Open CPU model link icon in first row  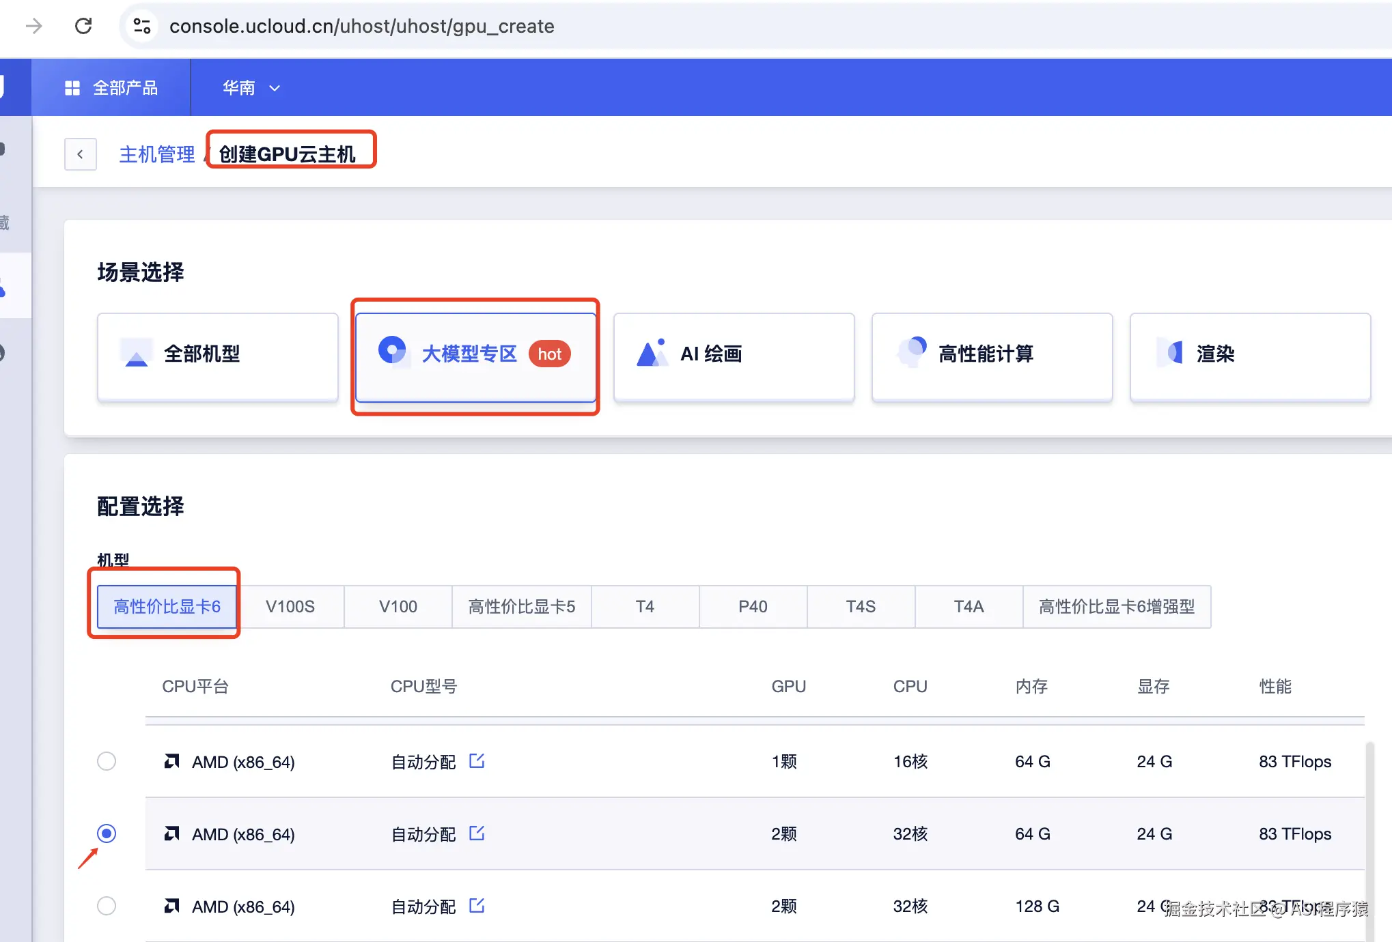pyautogui.click(x=477, y=761)
